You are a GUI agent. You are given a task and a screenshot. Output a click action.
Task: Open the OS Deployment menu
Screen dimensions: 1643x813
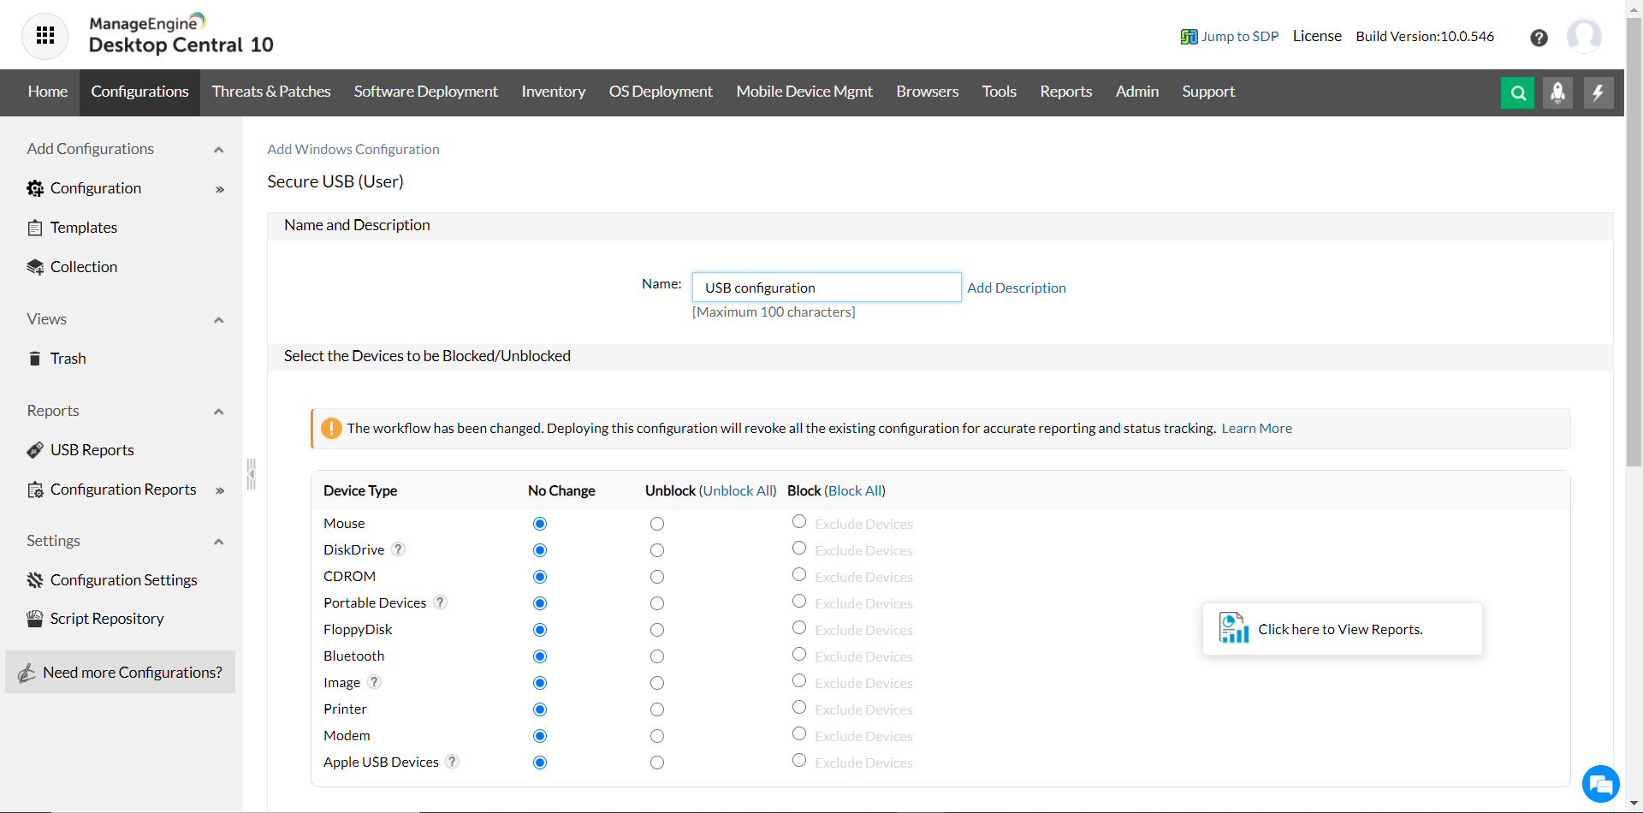point(660,92)
